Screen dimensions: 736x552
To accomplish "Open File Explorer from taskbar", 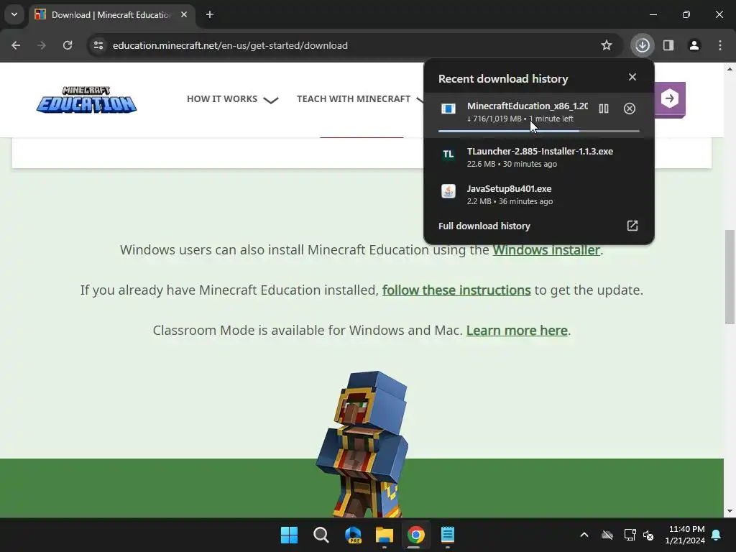I will point(385,535).
